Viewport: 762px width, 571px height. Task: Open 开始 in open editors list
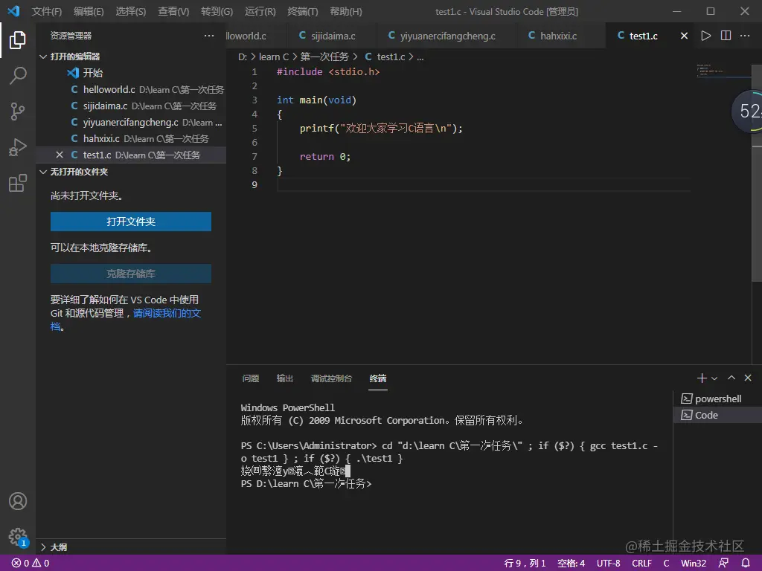click(131, 73)
